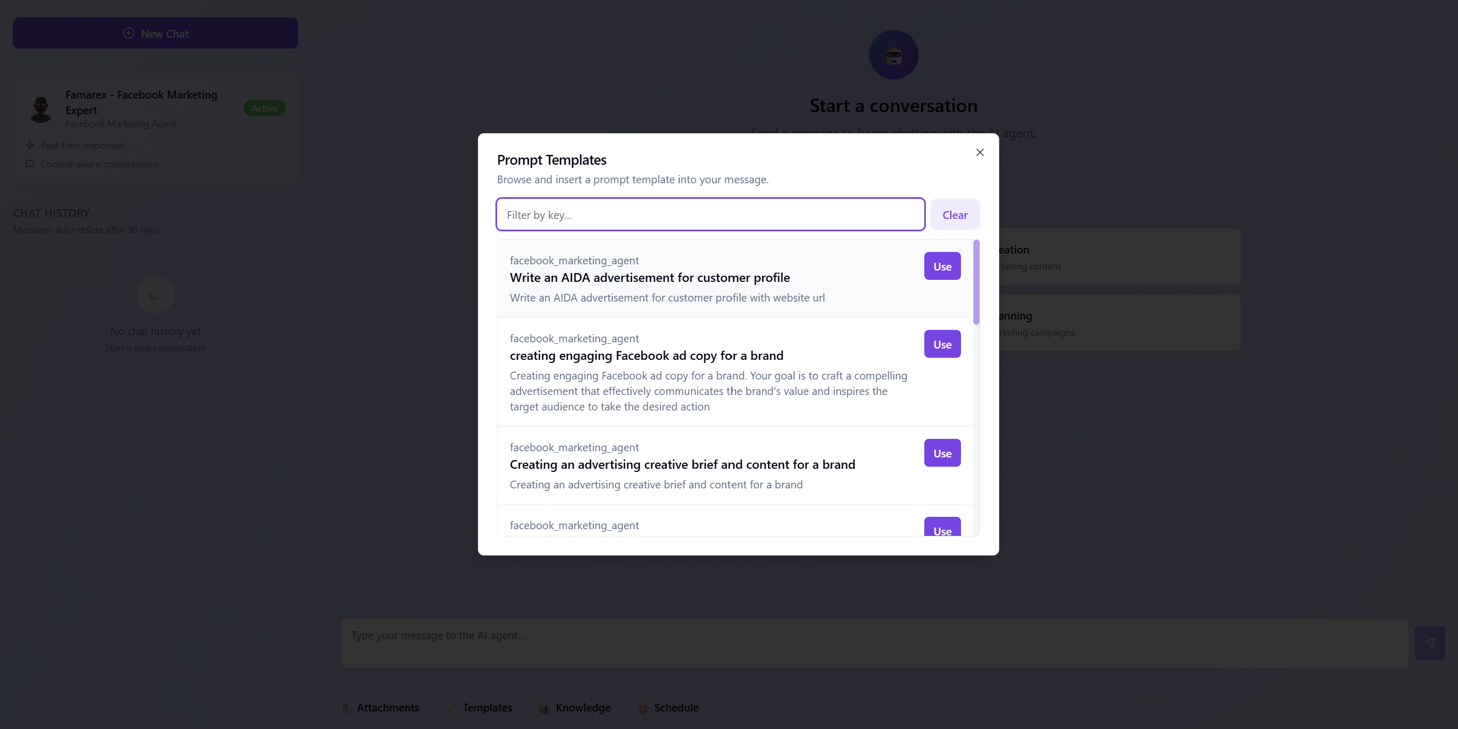The image size is (1458, 729).
Task: Click the template list scrollbar thumb
Action: [x=976, y=282]
